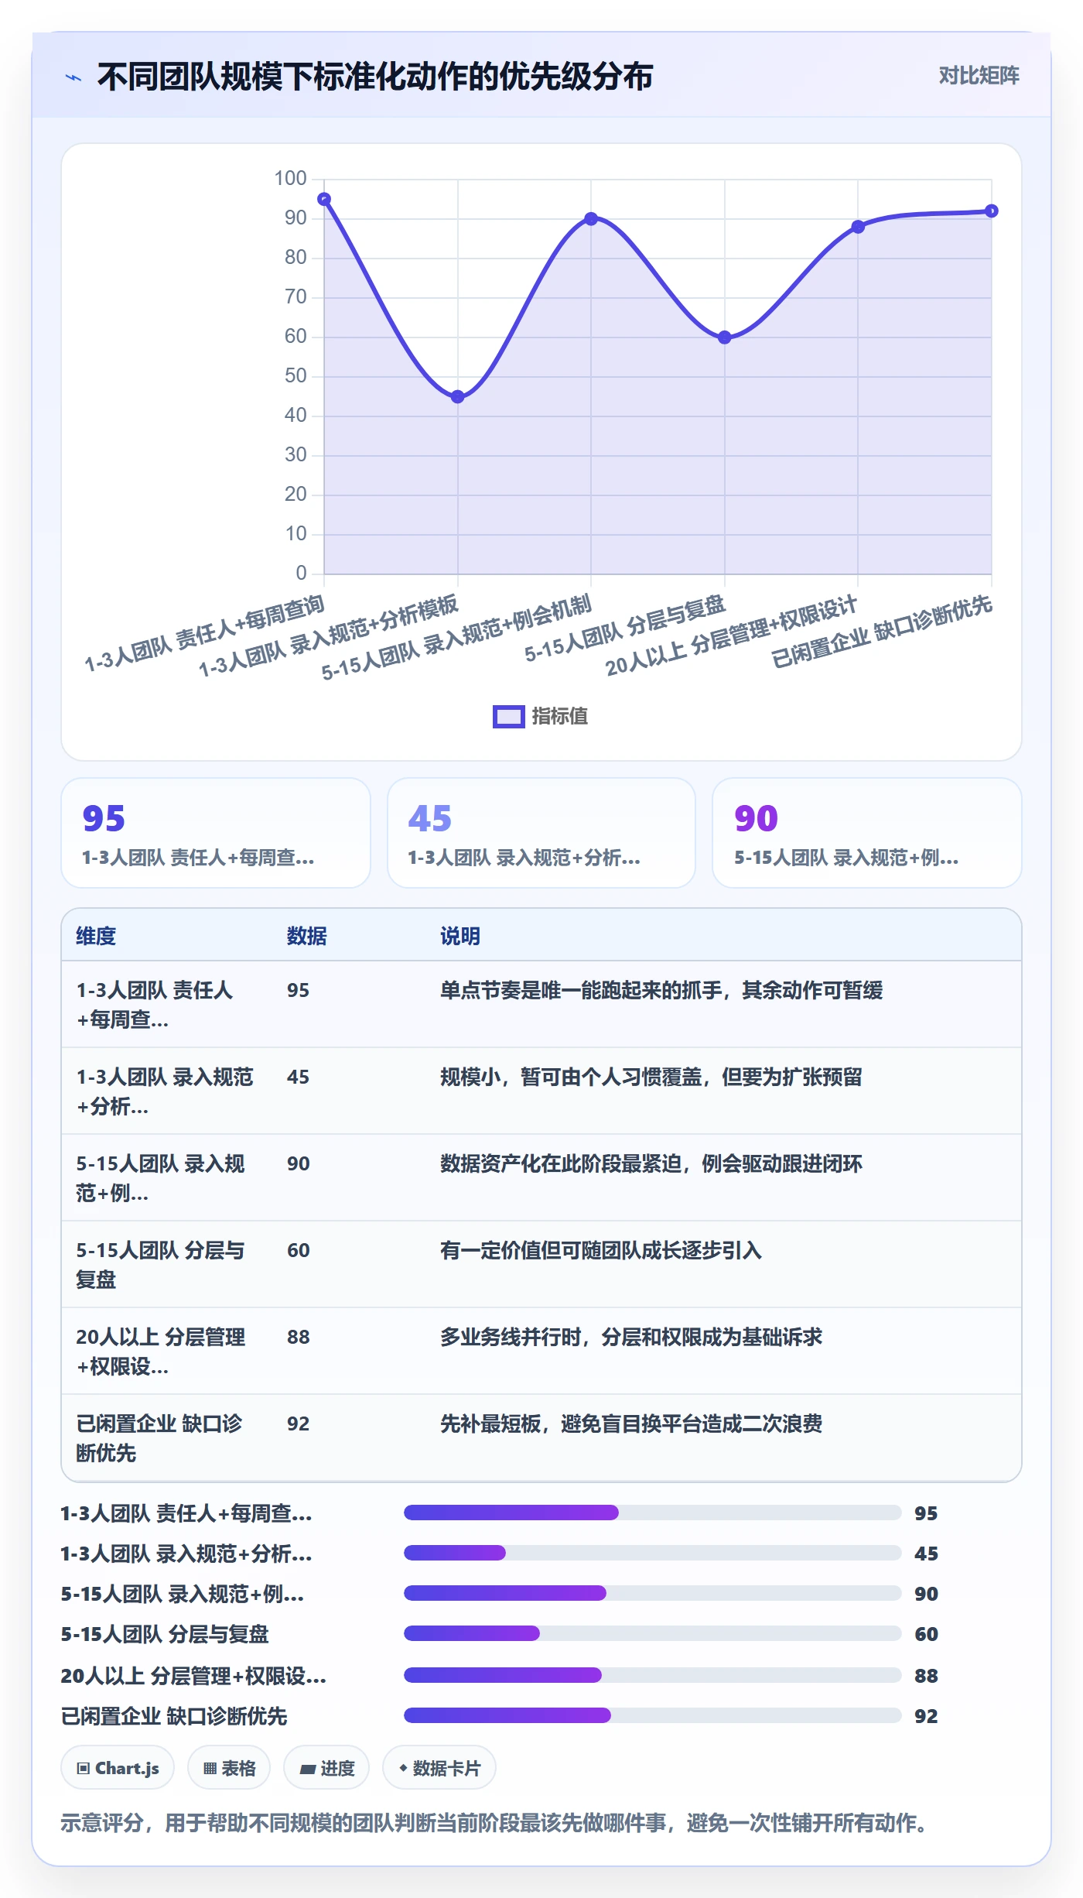Image resolution: width=1083 pixels, height=1898 pixels.
Task: Click the x-axis label 5-15人团队 分层与复盘
Action: pos(625,629)
